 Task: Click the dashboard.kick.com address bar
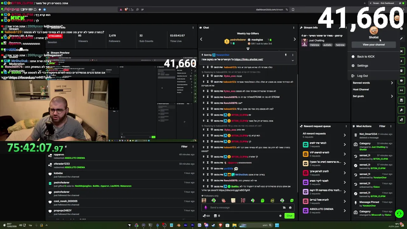(269, 10)
